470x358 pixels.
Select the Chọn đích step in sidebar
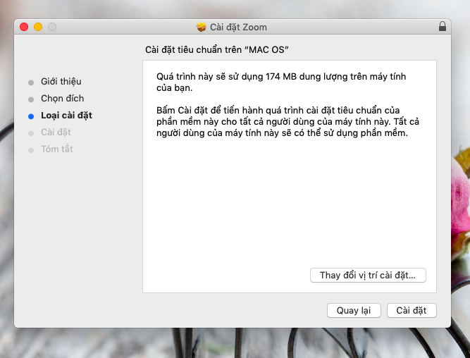pos(62,99)
